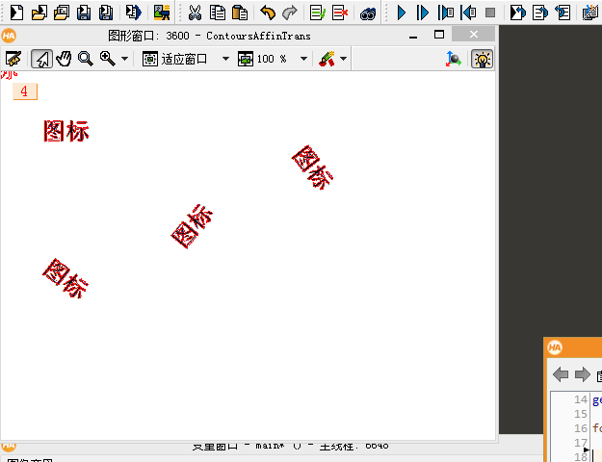The width and height of the screenshot is (602, 462).
Task: Click the zoom-in magnifier with plus
Action: [x=108, y=59]
